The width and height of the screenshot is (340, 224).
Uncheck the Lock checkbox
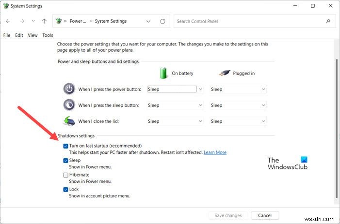pos(65,189)
